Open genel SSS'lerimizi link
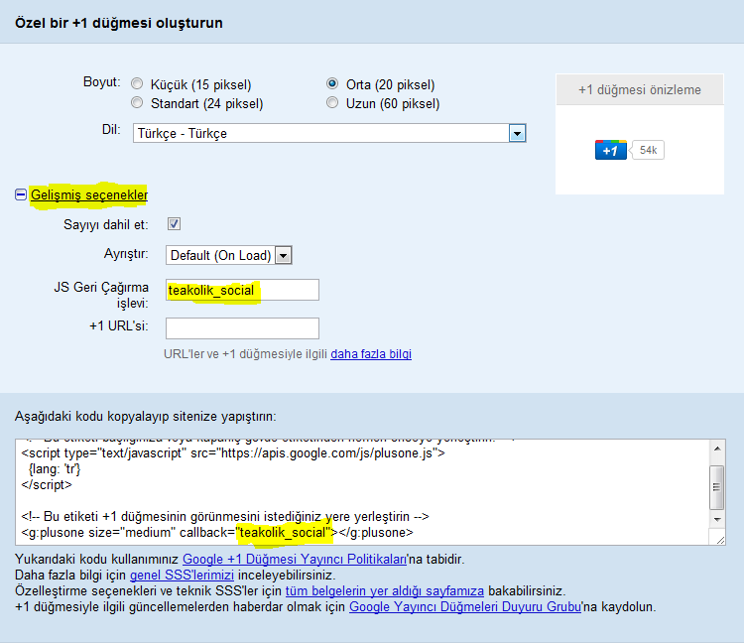The image size is (744, 643). point(182,576)
